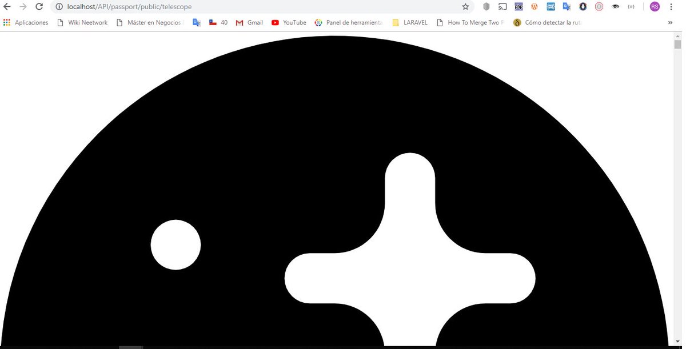The width and height of the screenshot is (686, 349).
Task: Open Máster en Negocios bookmark
Action: (x=150, y=23)
